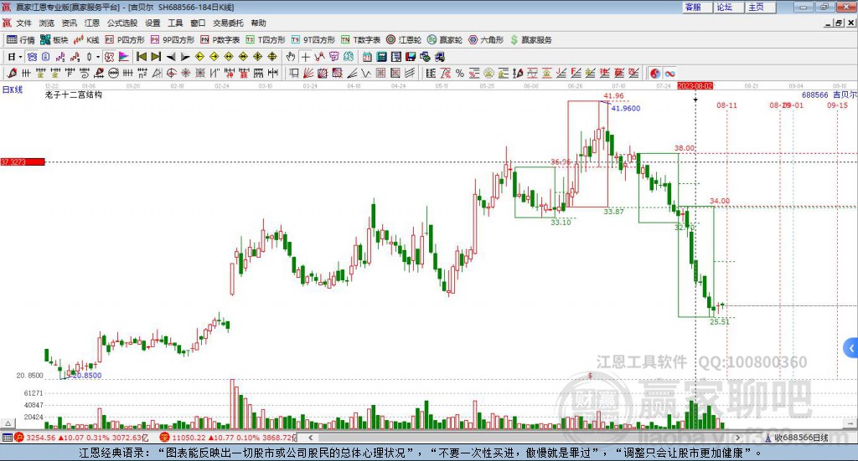
Task: Click the black right arrow icon
Action: 185,57
